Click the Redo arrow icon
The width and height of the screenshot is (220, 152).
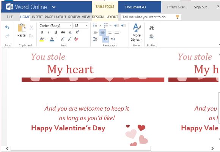pyautogui.click(x=7, y=36)
